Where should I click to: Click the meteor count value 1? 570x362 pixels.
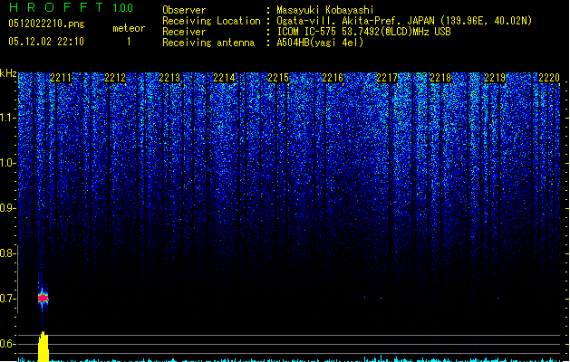click(129, 42)
